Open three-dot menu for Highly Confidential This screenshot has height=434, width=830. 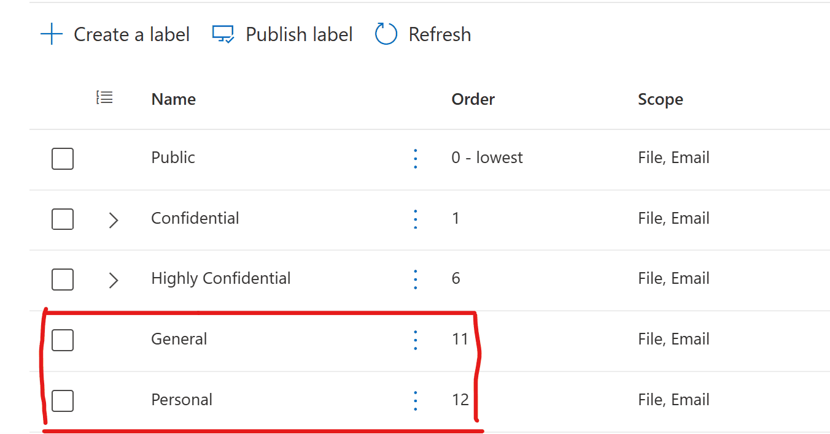coord(416,279)
